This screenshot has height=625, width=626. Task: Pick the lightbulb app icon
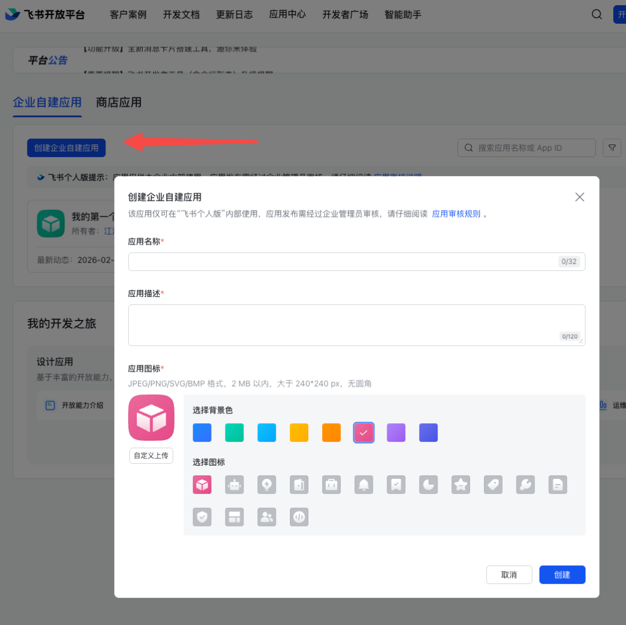pos(267,485)
